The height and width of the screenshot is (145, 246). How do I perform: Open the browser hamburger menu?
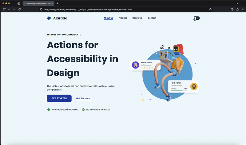click(x=243, y=10)
